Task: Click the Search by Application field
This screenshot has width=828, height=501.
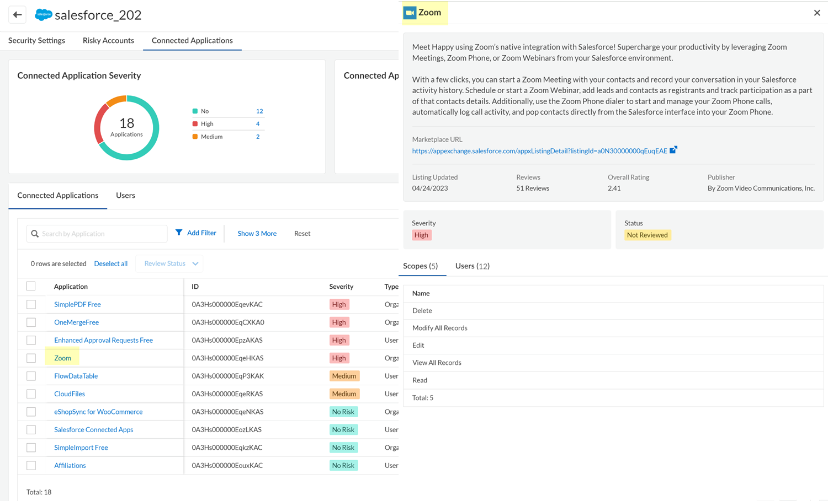Action: point(102,234)
